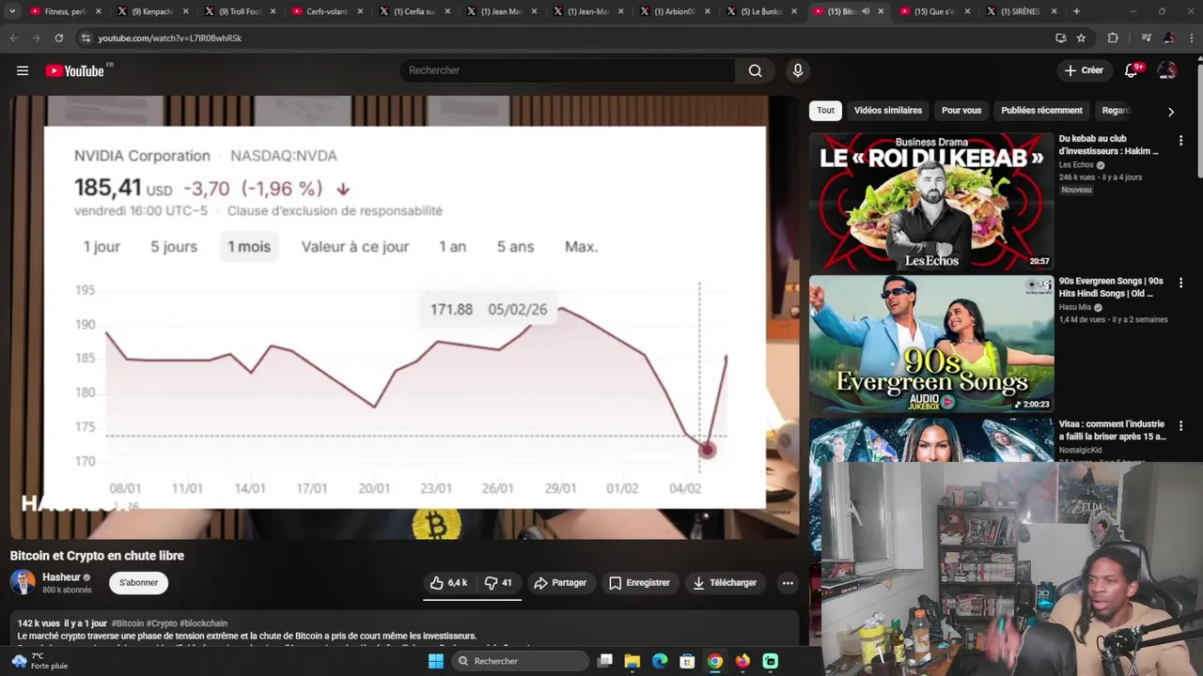
Task: Open the notifications bell
Action: [1132, 70]
